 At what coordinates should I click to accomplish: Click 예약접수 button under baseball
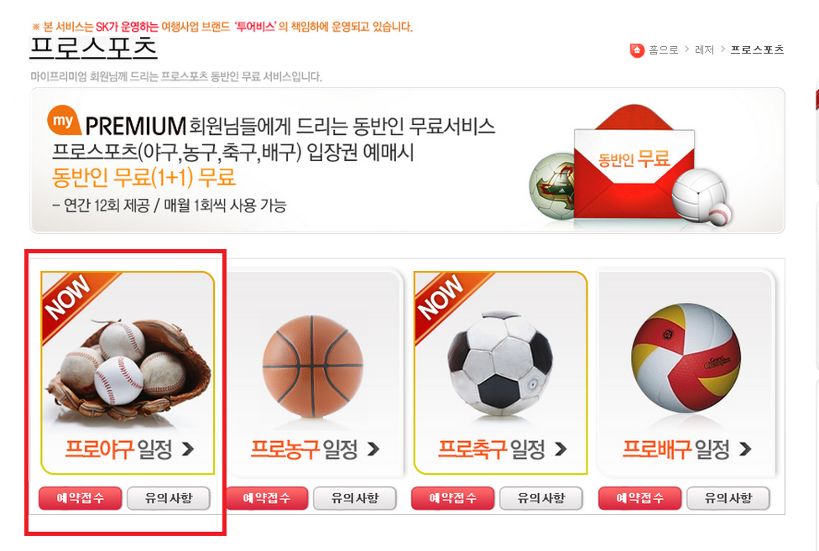coord(81,498)
